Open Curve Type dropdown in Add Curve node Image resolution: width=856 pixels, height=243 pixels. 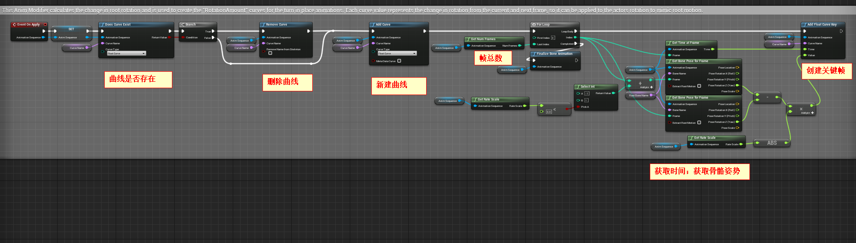[397, 53]
